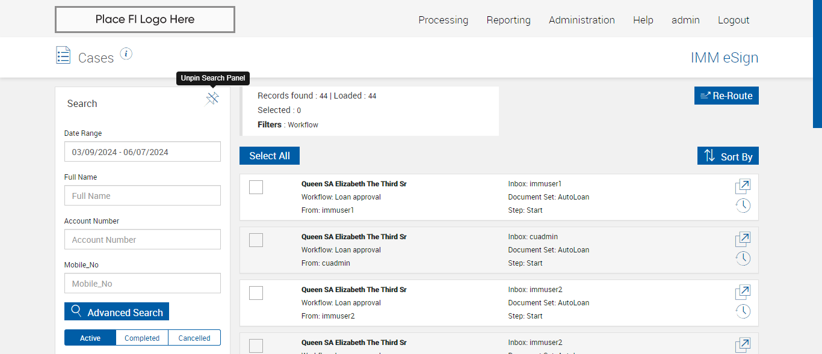Open the first immuser2 case in new window

point(743,292)
